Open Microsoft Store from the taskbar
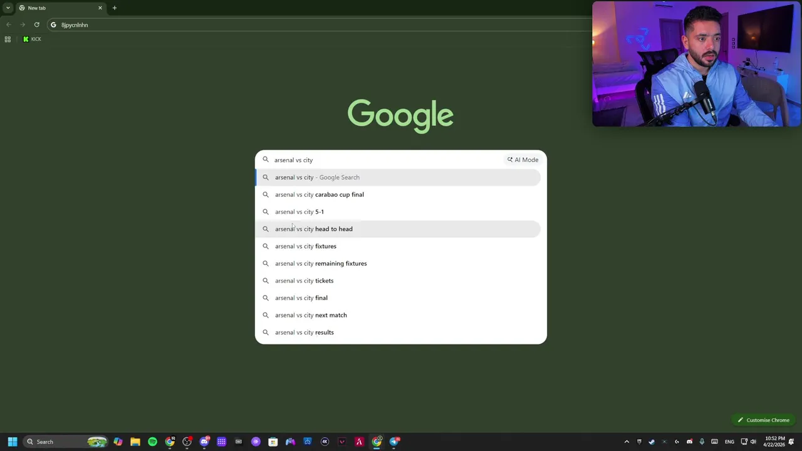The image size is (802, 451). (x=273, y=442)
